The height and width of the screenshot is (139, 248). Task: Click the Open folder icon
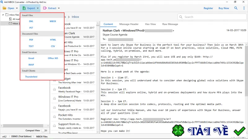4,8
